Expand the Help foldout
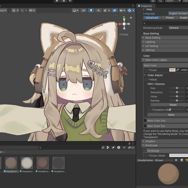Viewport: 188px width, 188px height. click(143, 9)
